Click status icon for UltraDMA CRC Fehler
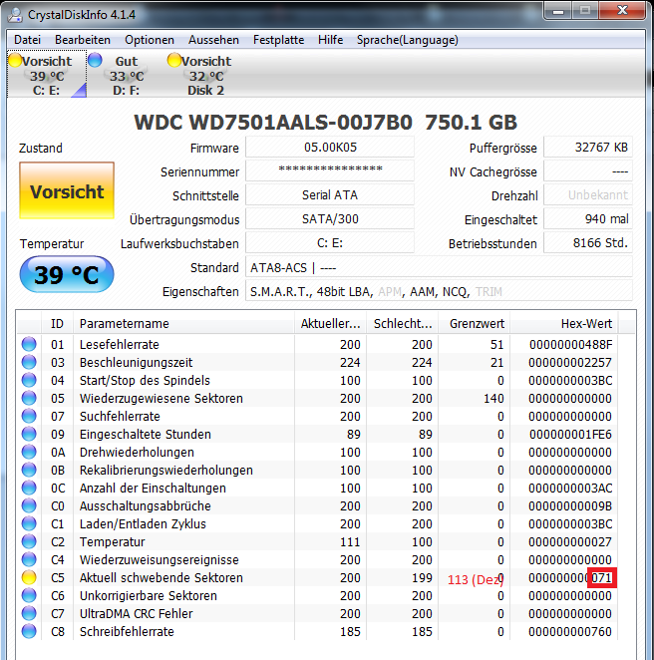 click(x=29, y=613)
